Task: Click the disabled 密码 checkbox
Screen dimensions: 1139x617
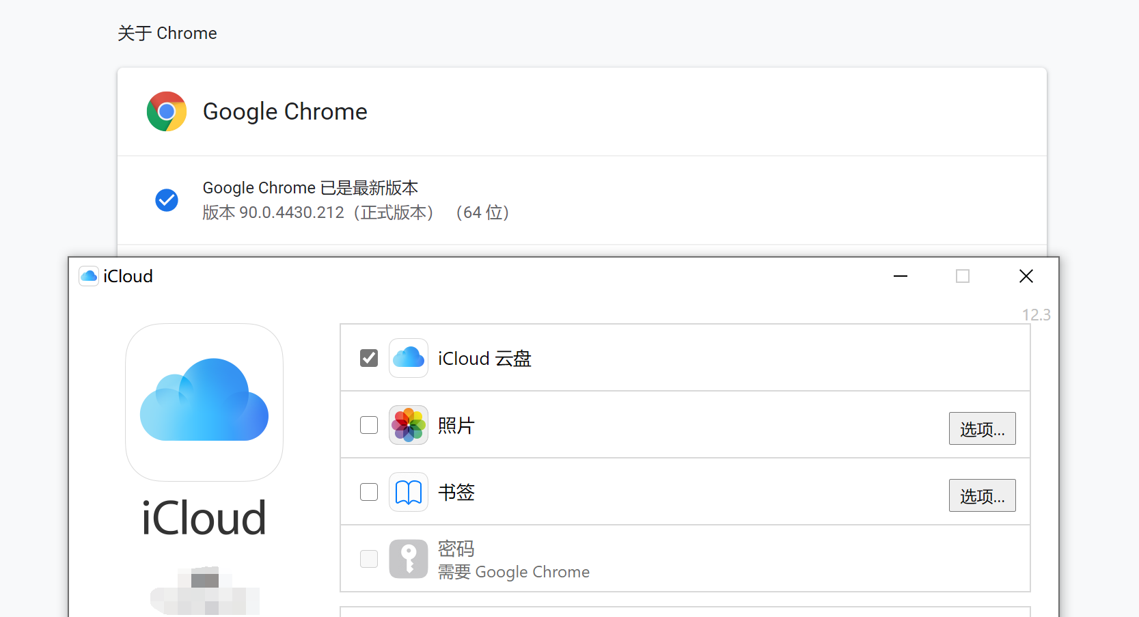Action: coord(369,559)
